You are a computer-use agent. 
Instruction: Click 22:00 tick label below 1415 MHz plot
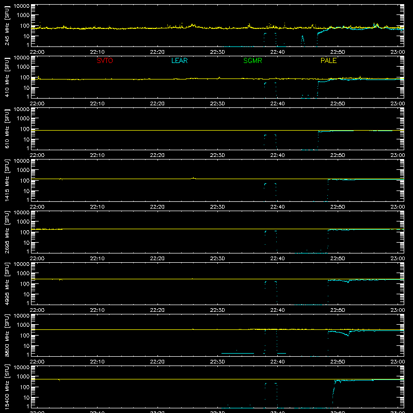[37, 207]
